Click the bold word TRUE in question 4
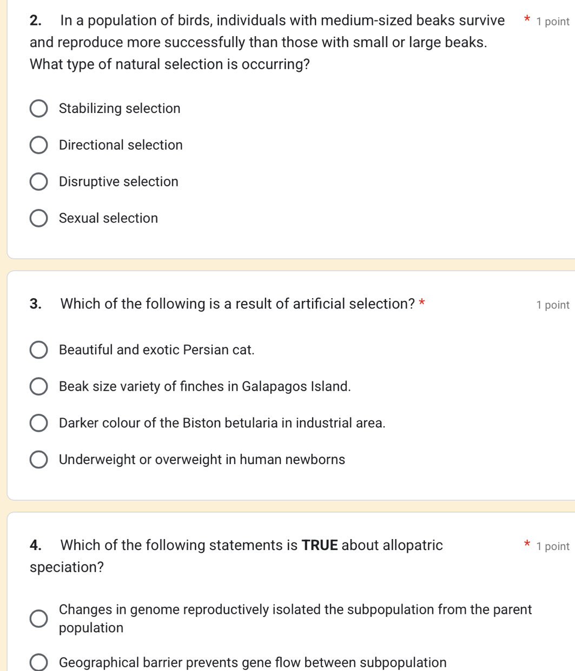 (x=320, y=546)
